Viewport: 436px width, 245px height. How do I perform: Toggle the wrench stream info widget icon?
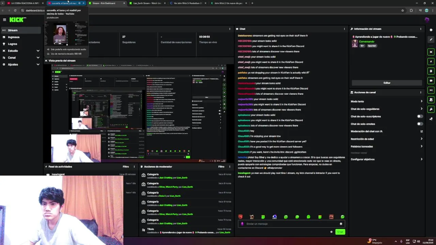431,109
